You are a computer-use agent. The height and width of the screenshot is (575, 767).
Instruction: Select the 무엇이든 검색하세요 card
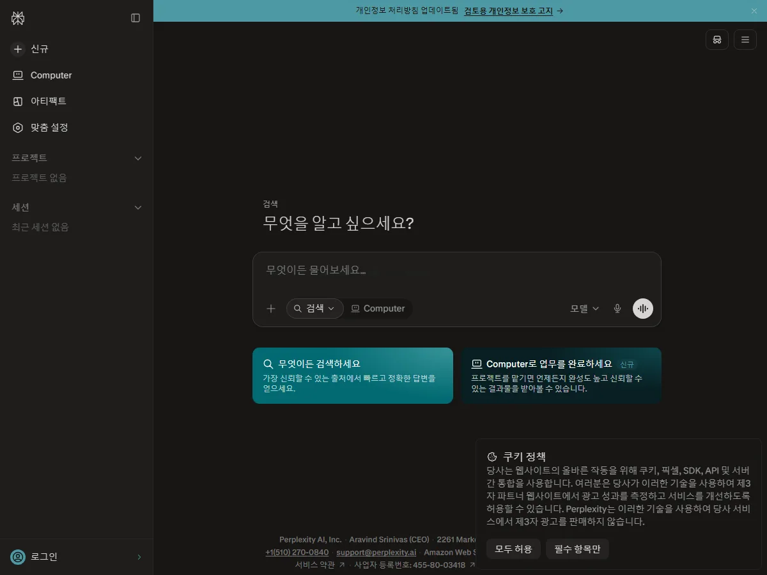point(353,376)
